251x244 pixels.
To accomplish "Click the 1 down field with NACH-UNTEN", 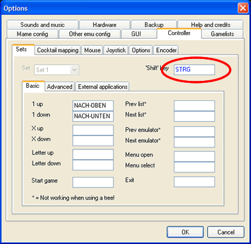I will (93, 116).
